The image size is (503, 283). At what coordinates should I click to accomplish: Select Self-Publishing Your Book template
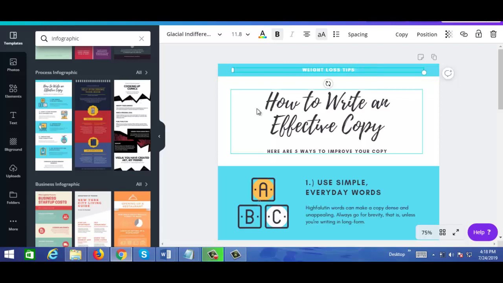click(x=93, y=125)
